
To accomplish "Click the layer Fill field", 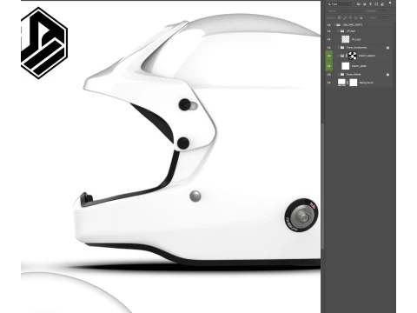I will pos(383,18).
